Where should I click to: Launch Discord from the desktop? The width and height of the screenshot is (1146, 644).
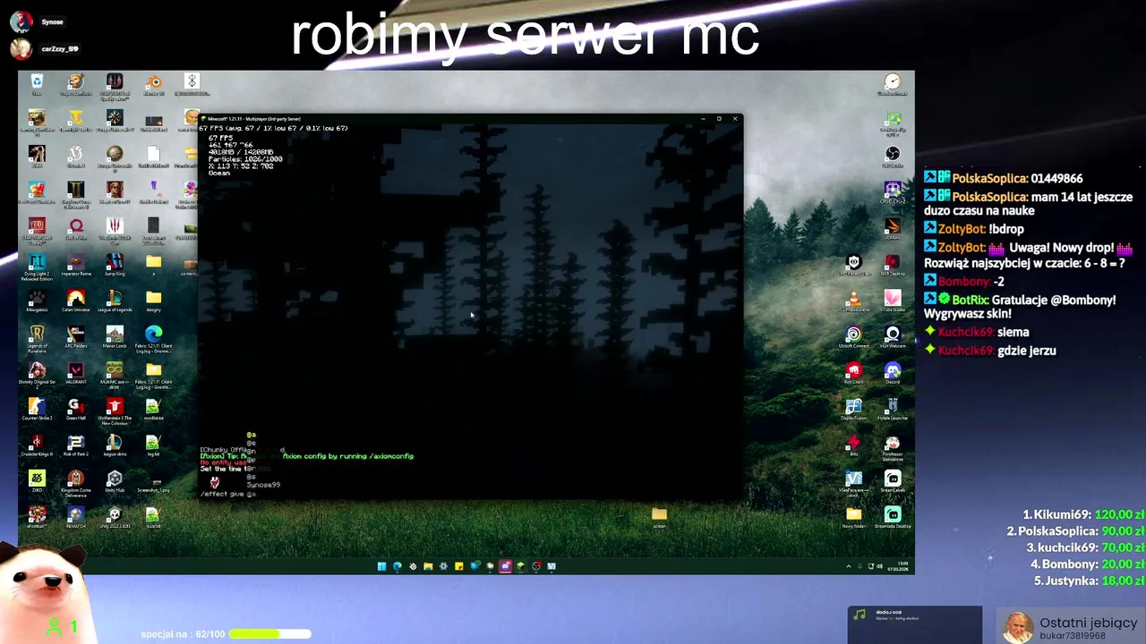click(893, 373)
